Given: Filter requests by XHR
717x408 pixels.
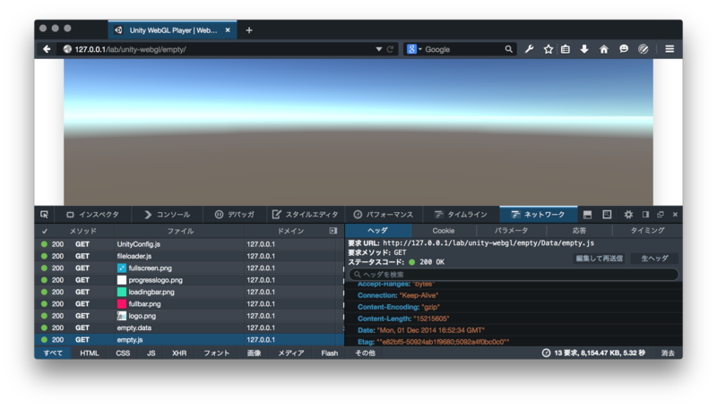Looking at the screenshot, I should [x=178, y=353].
